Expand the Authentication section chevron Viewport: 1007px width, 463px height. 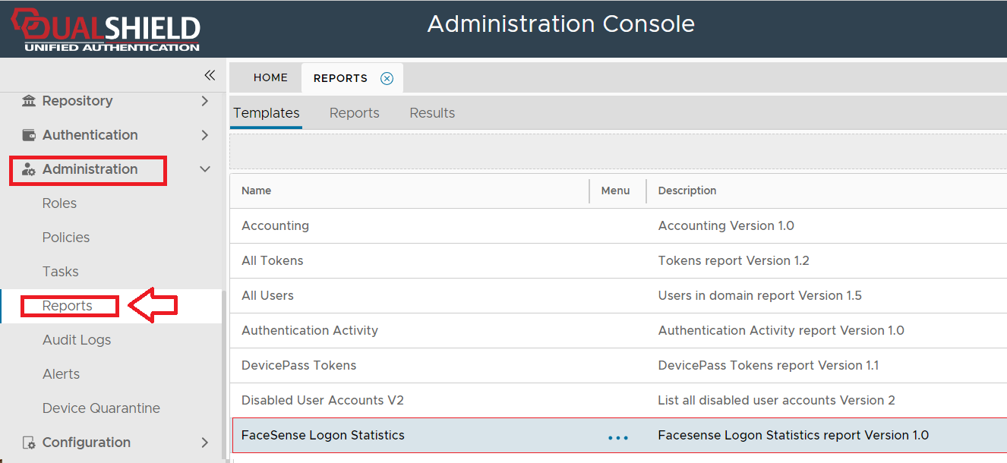pos(204,135)
